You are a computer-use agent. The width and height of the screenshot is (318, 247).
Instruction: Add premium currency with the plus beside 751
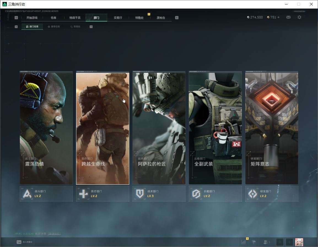coord(278,17)
